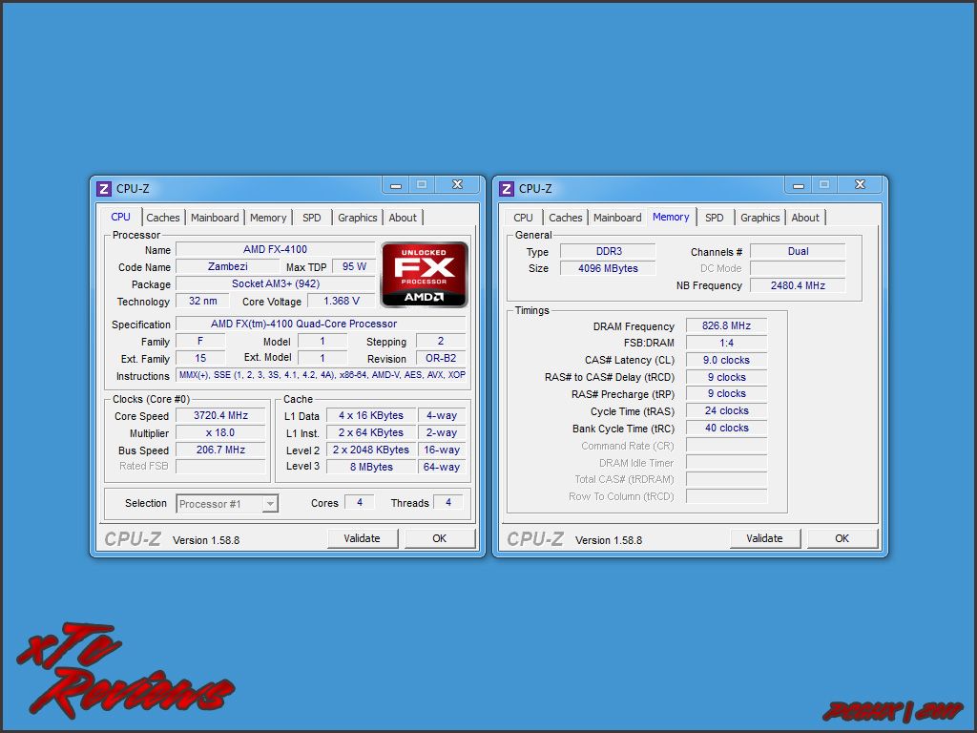Switch to Caches tab in left window

pos(162,218)
